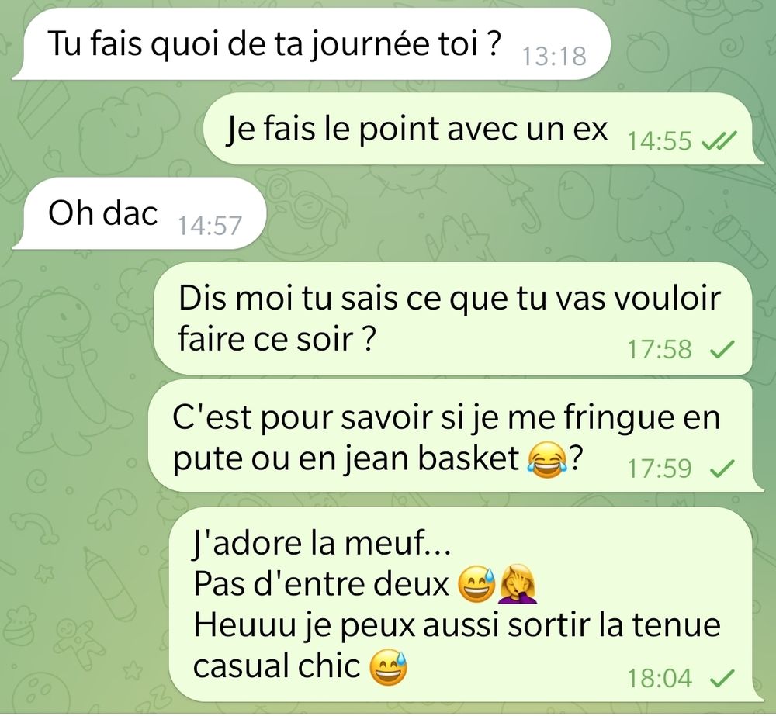Click the 14:57 timestamp under 'Oh dac'
776x716 pixels.
(x=210, y=226)
